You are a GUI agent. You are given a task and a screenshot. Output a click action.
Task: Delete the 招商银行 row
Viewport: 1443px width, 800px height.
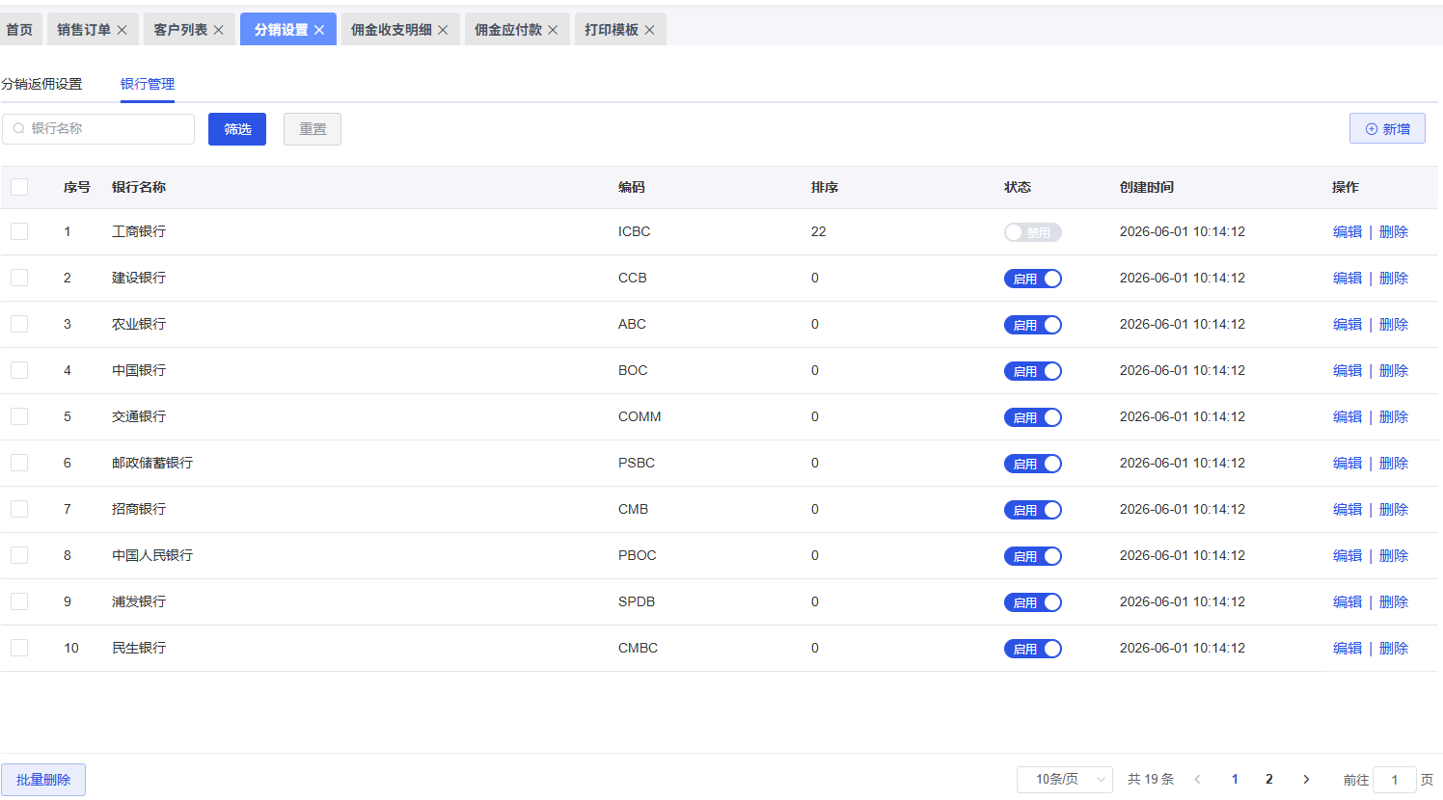pos(1394,509)
